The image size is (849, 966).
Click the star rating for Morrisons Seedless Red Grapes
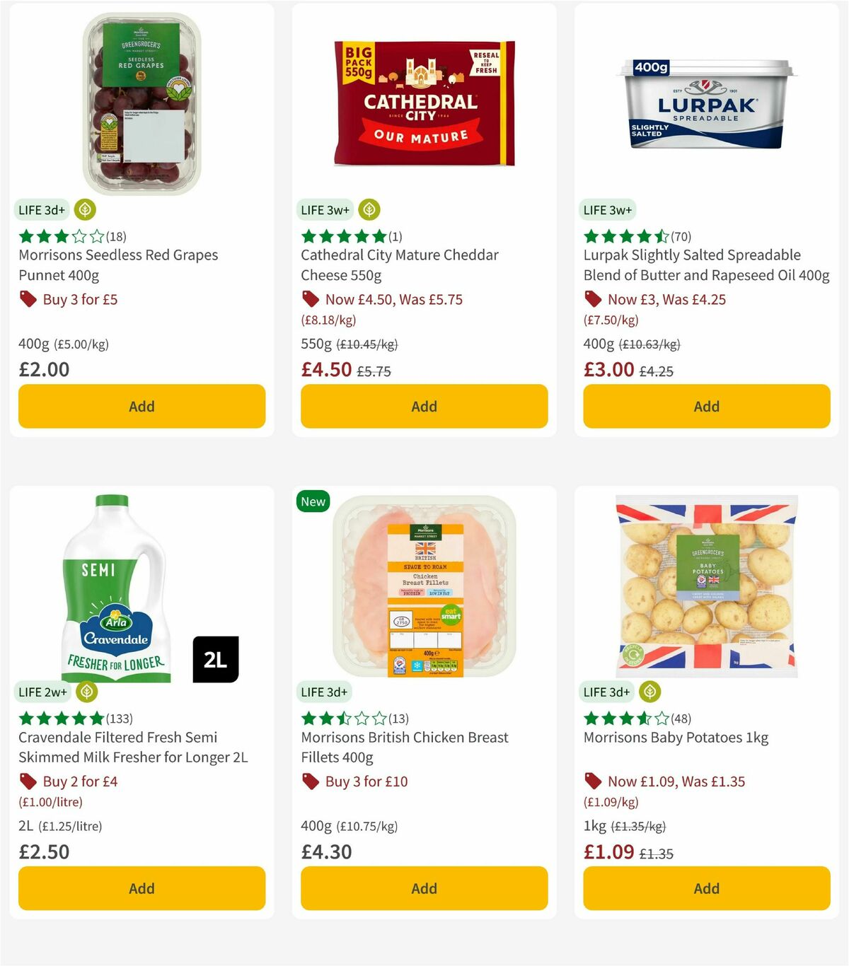pos(57,237)
